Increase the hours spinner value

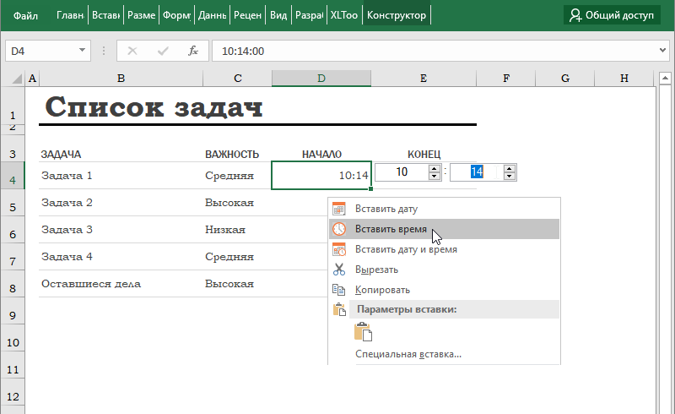[434, 168]
